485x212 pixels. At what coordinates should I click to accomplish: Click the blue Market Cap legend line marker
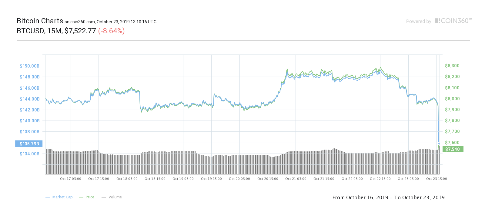pos(48,197)
